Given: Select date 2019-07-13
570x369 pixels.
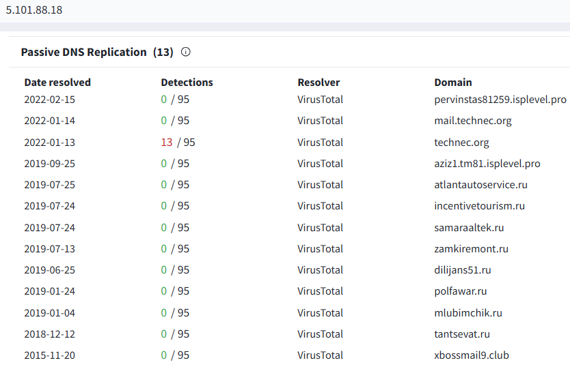Looking at the screenshot, I should tap(49, 248).
